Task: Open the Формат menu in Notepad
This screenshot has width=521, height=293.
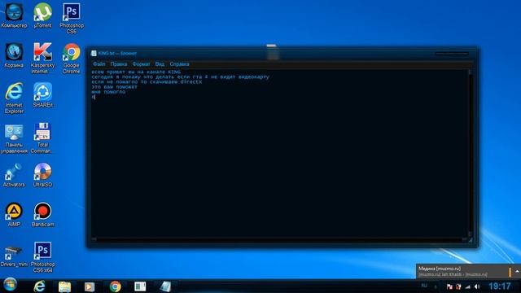Action: [x=141, y=63]
